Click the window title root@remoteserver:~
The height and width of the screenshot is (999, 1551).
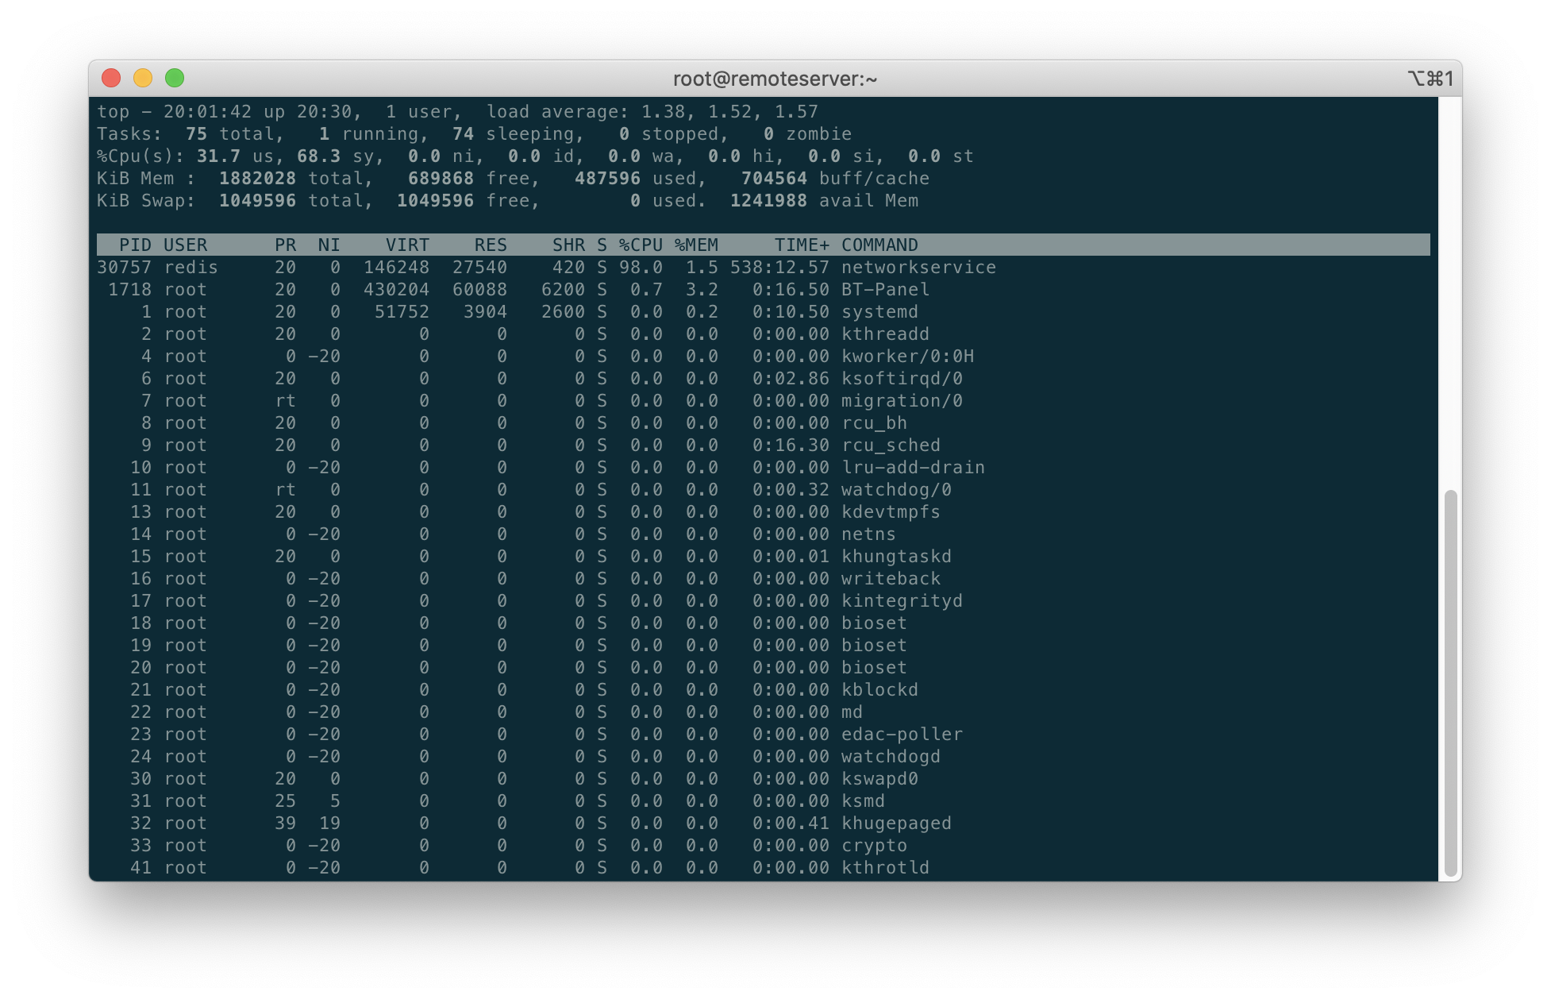click(x=775, y=79)
